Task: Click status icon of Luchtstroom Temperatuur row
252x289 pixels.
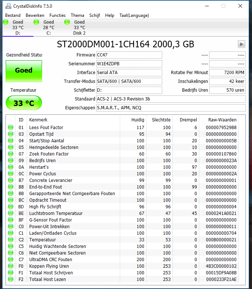Action: click(11, 213)
